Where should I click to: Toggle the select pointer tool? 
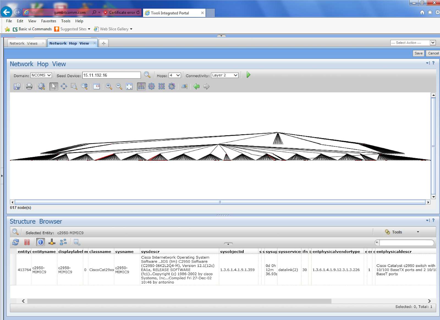point(54,86)
